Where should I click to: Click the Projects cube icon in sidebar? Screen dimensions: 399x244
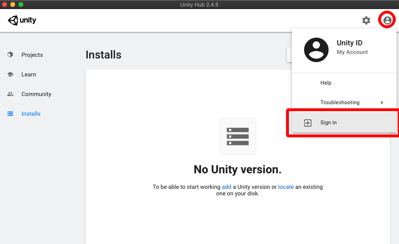[x=10, y=55]
